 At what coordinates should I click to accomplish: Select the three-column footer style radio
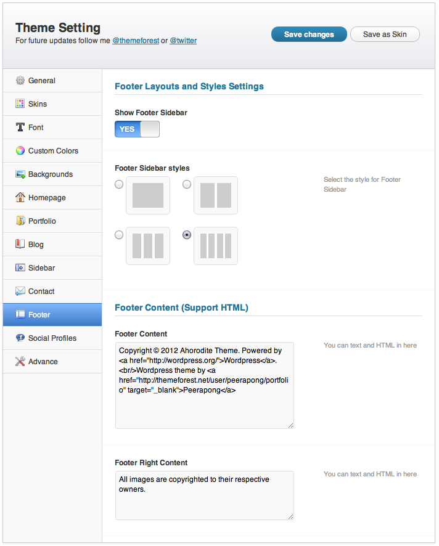point(119,235)
